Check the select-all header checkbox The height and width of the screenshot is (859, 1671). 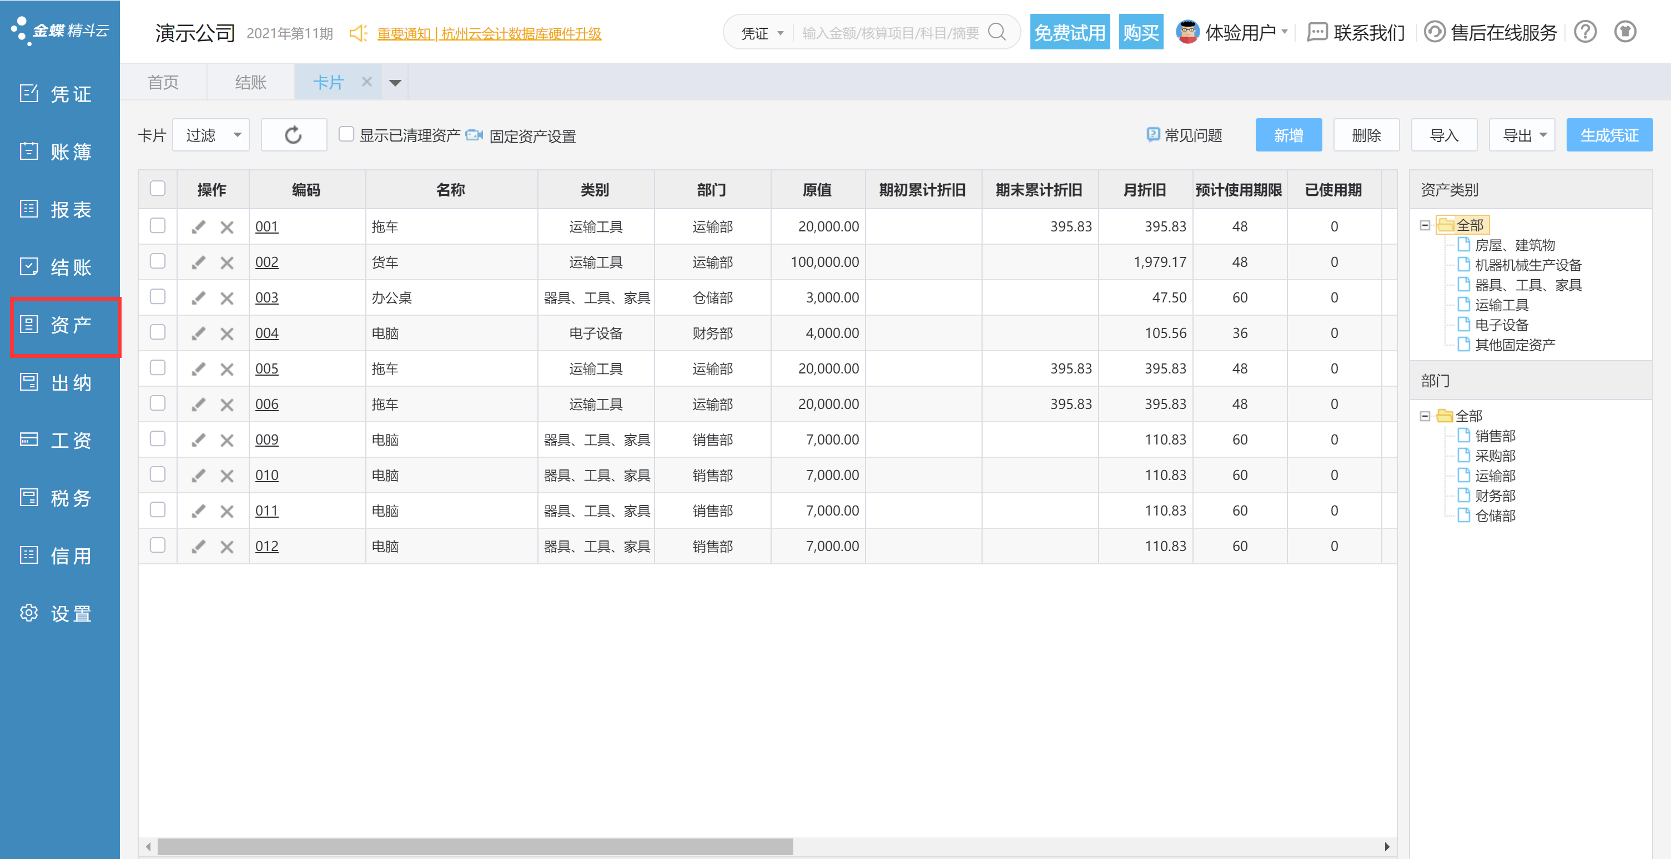pyautogui.click(x=158, y=189)
